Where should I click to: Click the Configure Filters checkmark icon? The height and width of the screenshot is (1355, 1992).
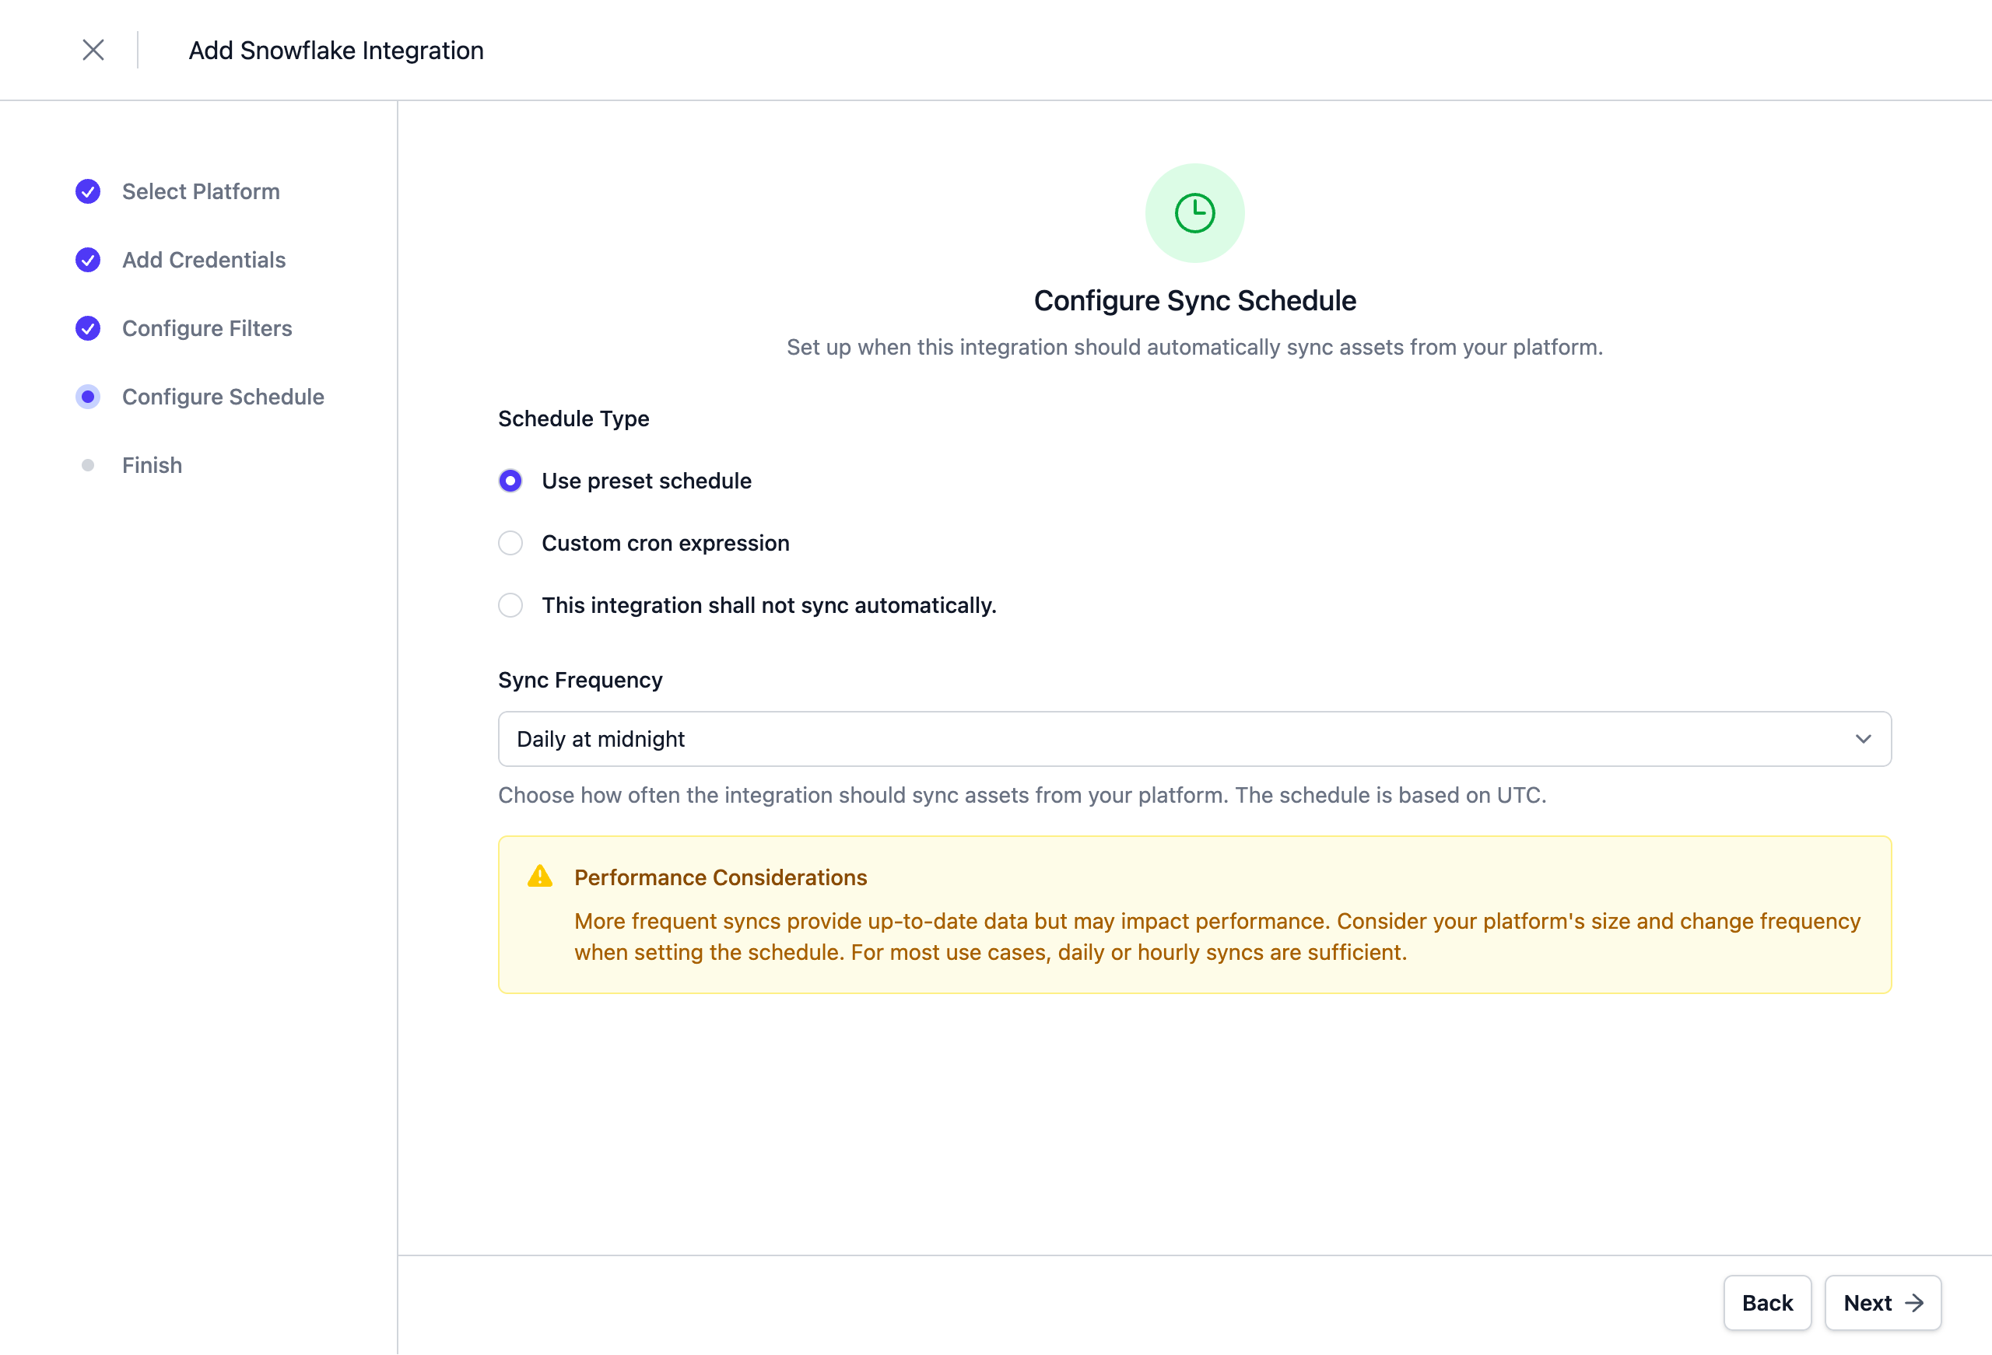(87, 328)
